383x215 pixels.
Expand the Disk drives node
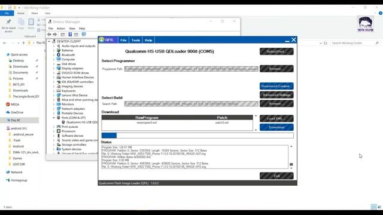click(54, 64)
